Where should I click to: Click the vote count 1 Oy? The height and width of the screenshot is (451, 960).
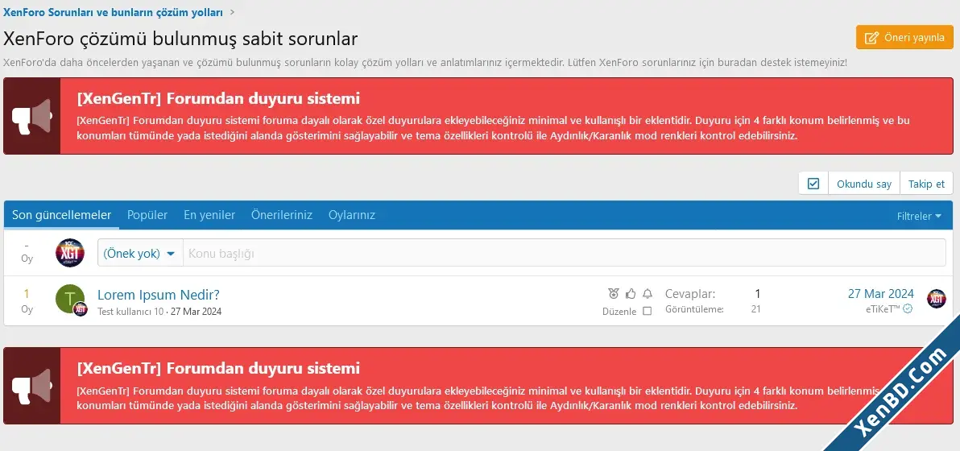[27, 301]
